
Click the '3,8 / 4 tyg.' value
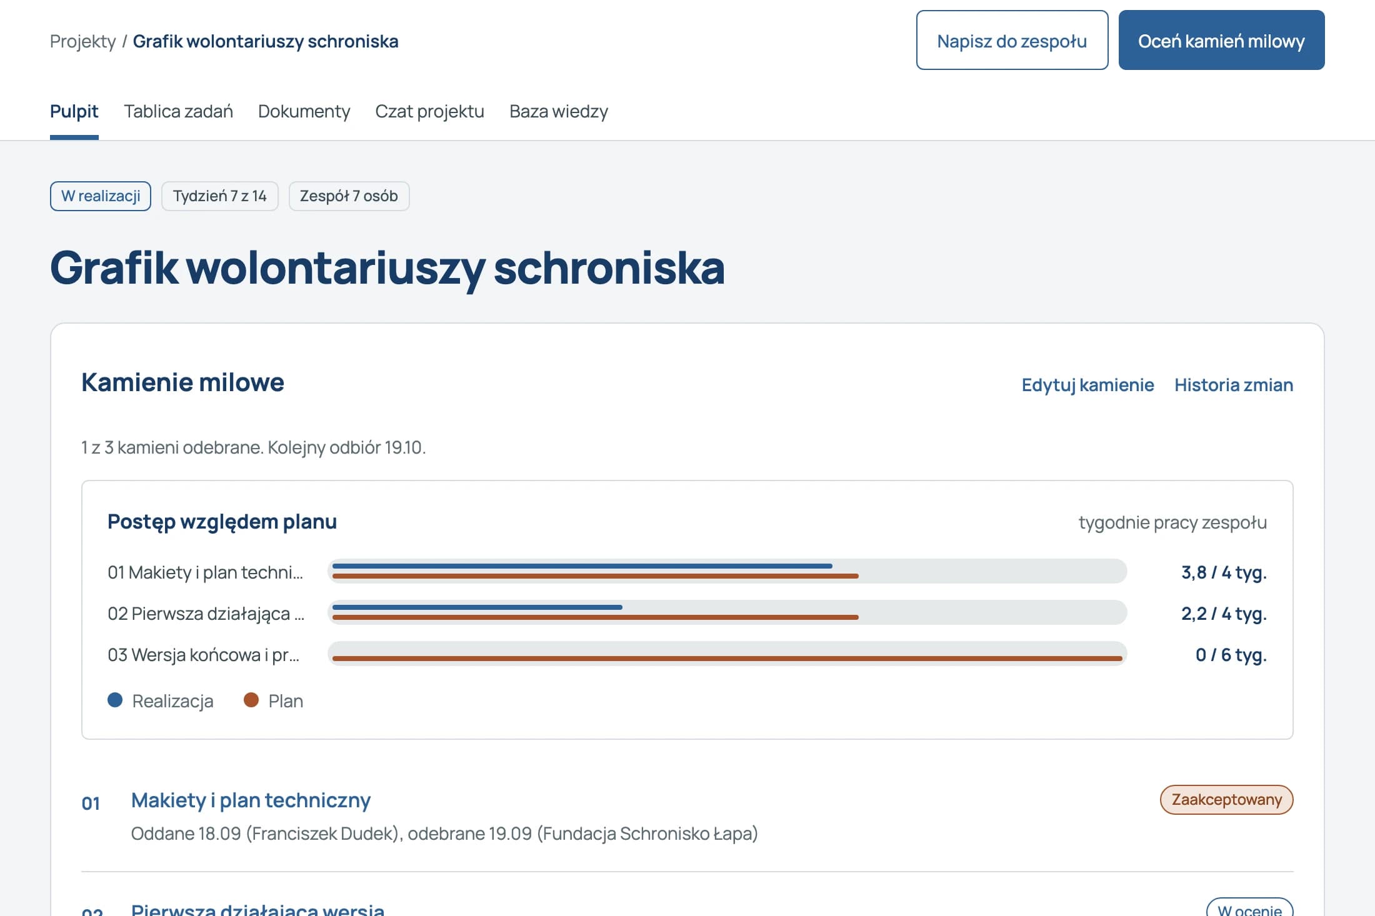click(x=1224, y=572)
